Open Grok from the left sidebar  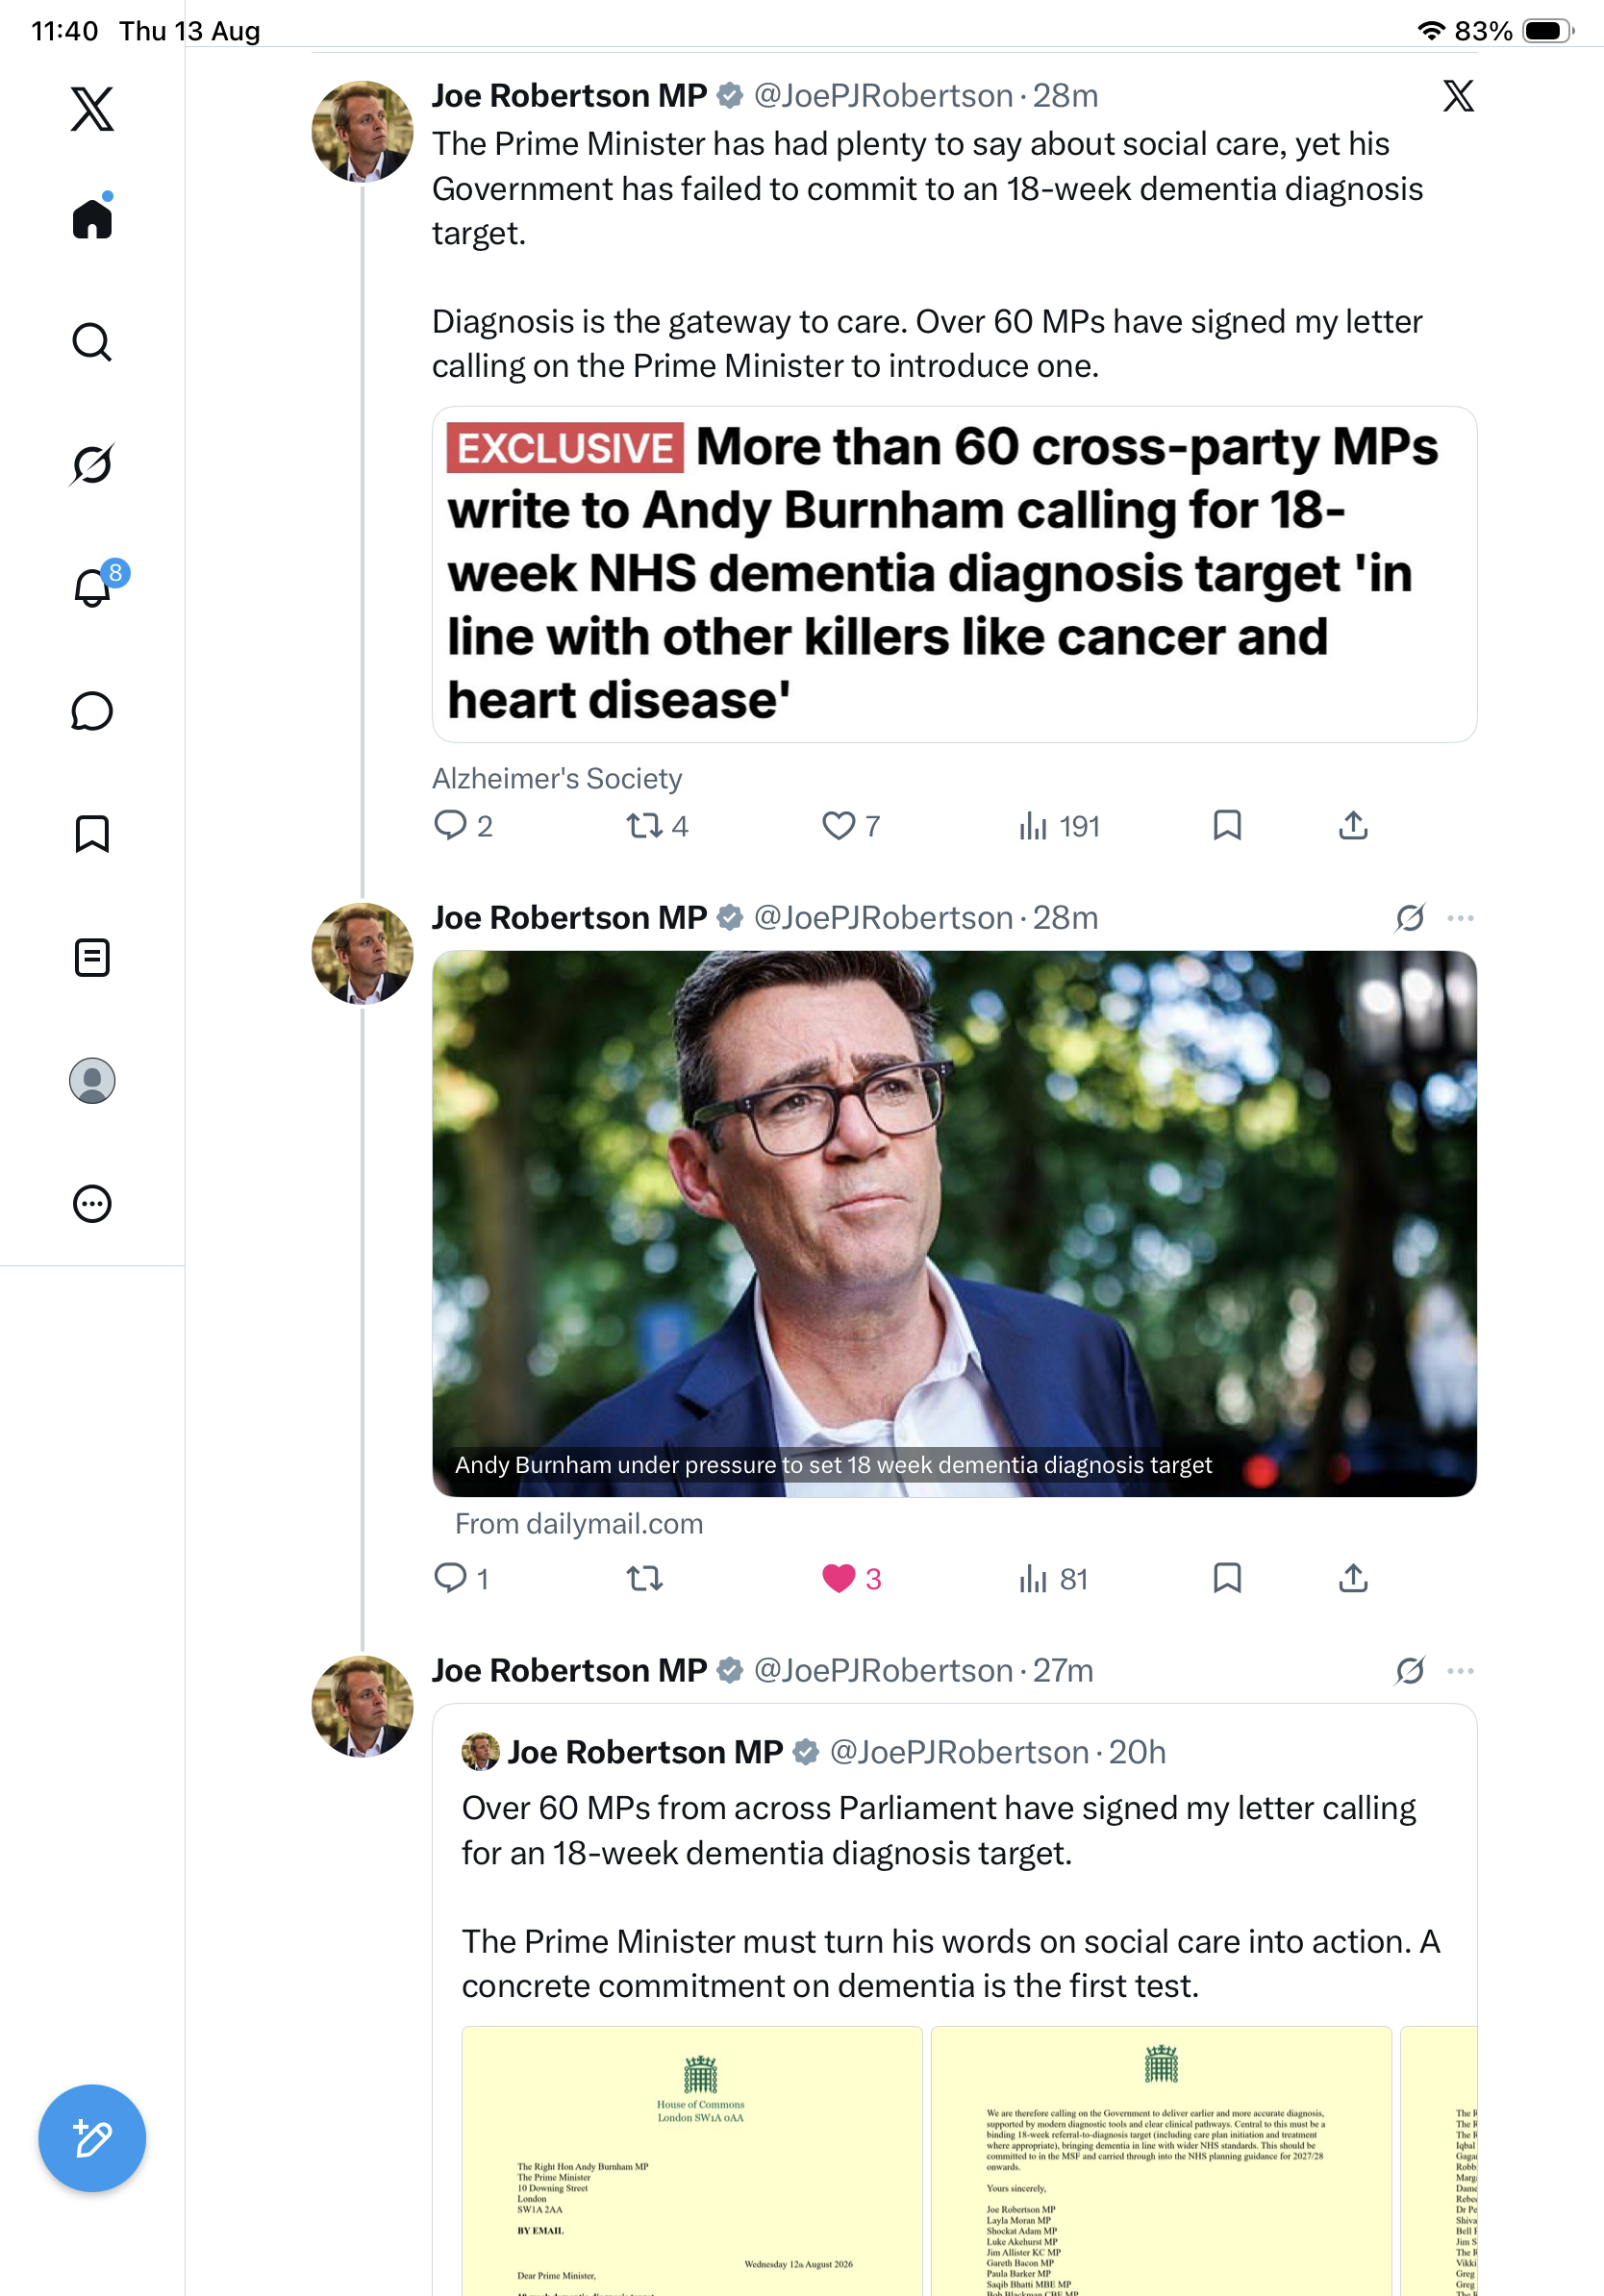92,464
